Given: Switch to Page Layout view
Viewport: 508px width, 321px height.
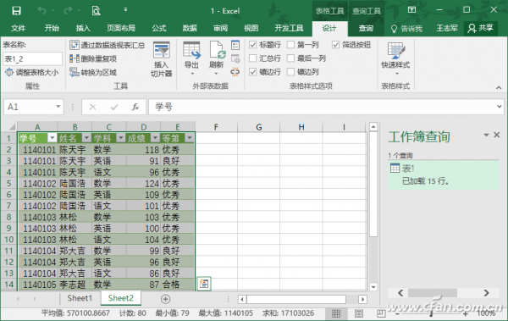Looking at the screenshot, I should point(358,313).
